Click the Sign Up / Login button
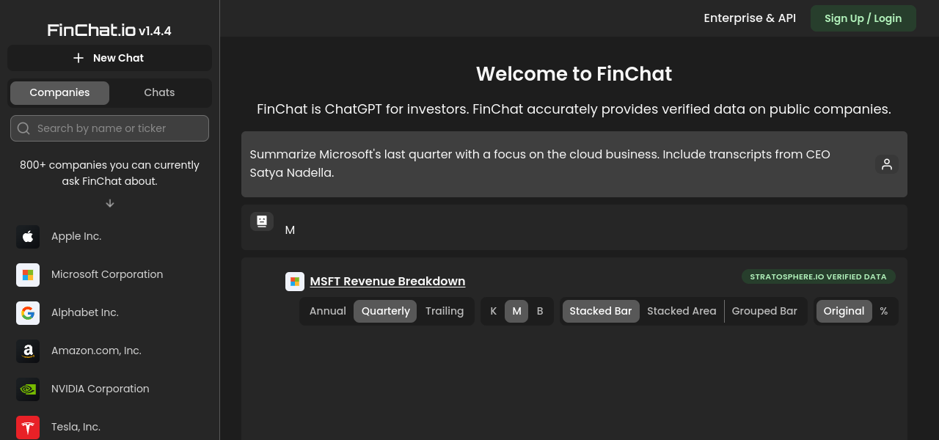 [x=863, y=18]
